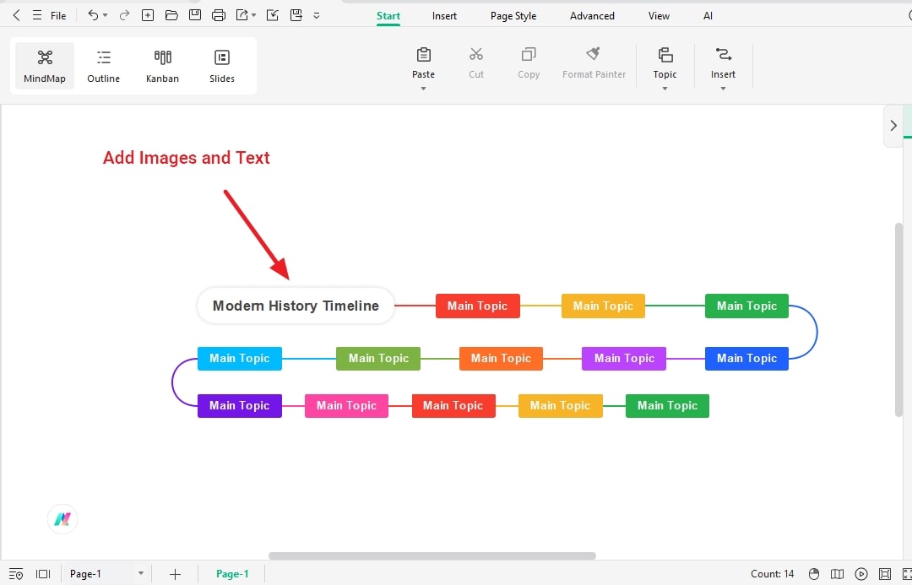Create a new document with plus icon
Screen dimensions: 912x585
pyautogui.click(x=148, y=16)
